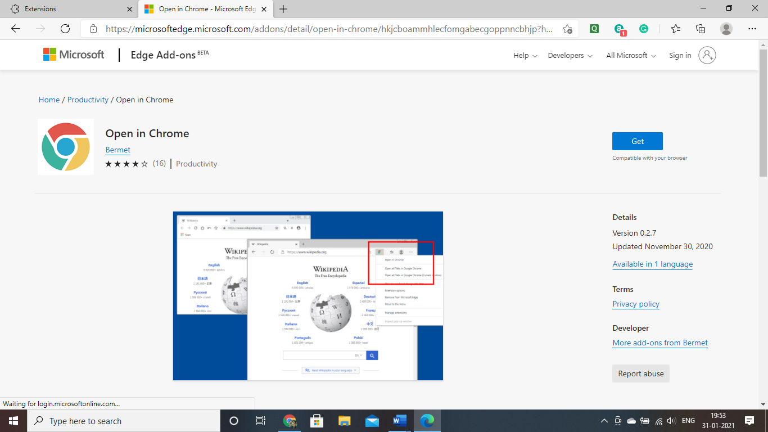
Task: Open the green Q extension icon
Action: 594,29
